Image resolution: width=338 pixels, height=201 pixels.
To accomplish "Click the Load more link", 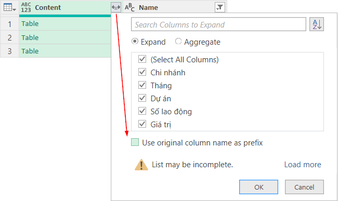I will (x=303, y=165).
